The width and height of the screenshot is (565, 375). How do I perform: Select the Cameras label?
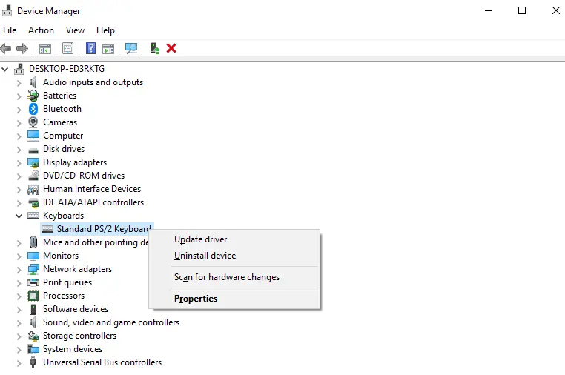(x=60, y=122)
